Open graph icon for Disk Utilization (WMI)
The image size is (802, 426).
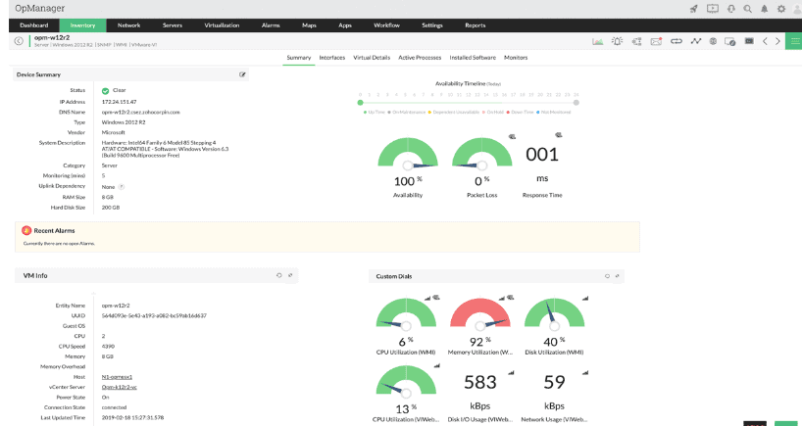(x=585, y=298)
